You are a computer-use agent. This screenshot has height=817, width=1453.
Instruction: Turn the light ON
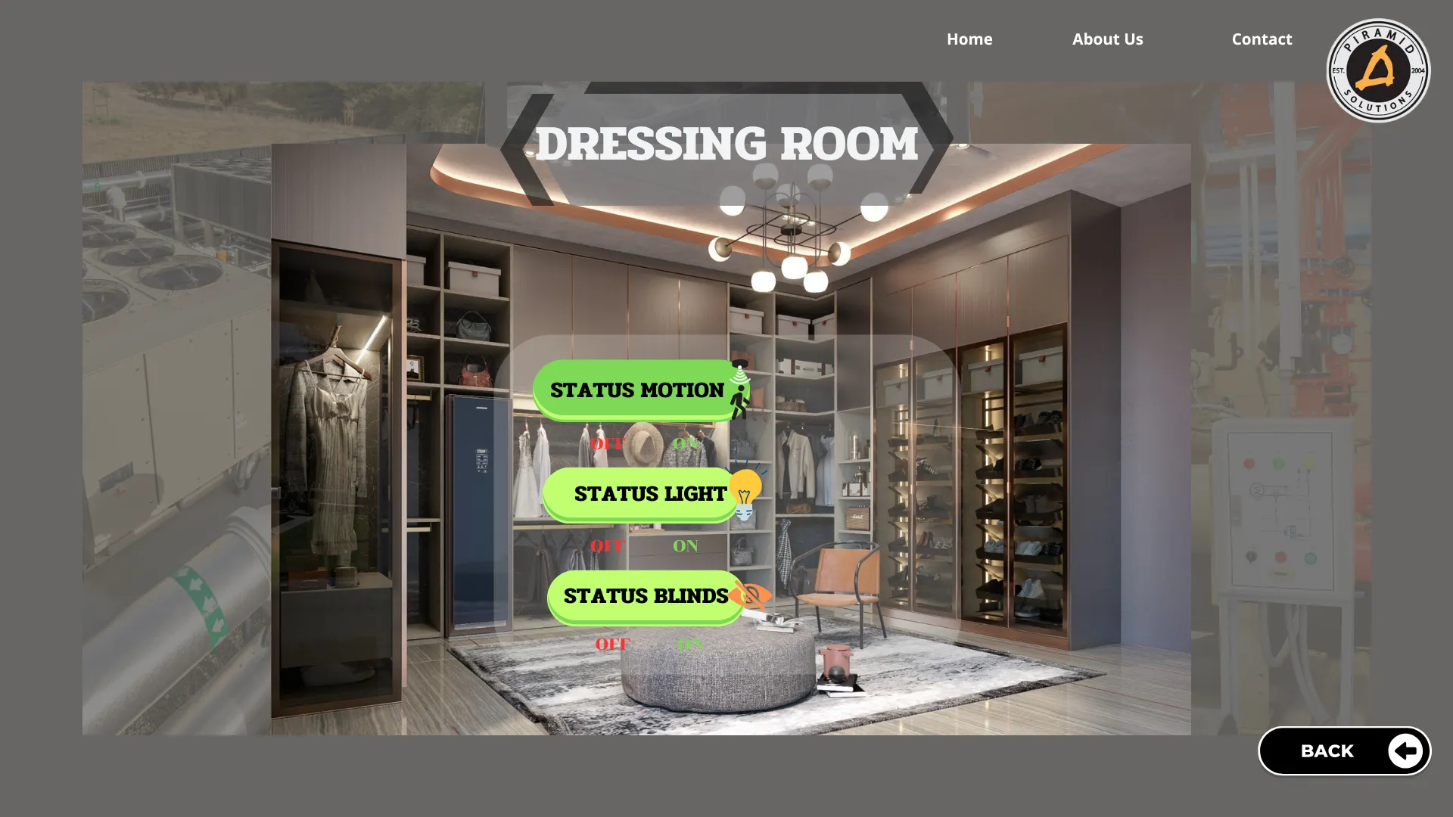[686, 545]
